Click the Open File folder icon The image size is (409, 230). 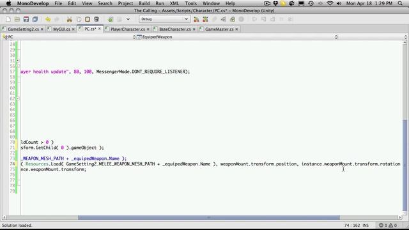(x=17, y=19)
